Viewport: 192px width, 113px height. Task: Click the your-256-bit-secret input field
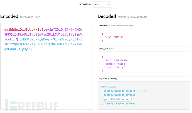[117, 99]
